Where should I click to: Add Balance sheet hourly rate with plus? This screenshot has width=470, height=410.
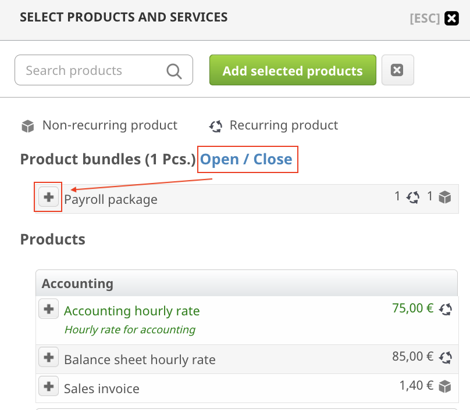click(x=49, y=358)
